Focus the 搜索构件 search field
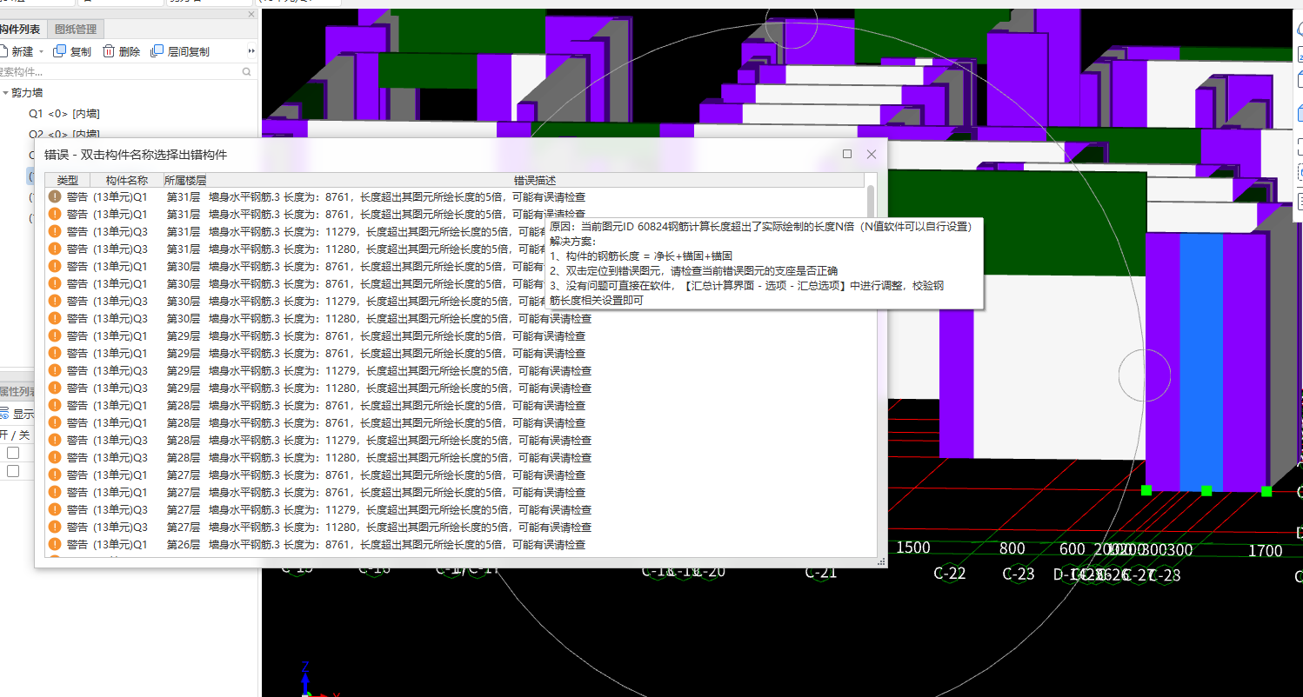The image size is (1303, 697). pos(120,72)
